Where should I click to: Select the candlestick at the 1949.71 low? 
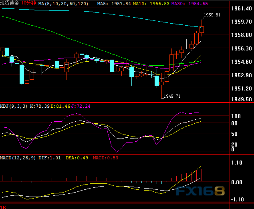coord(162,83)
